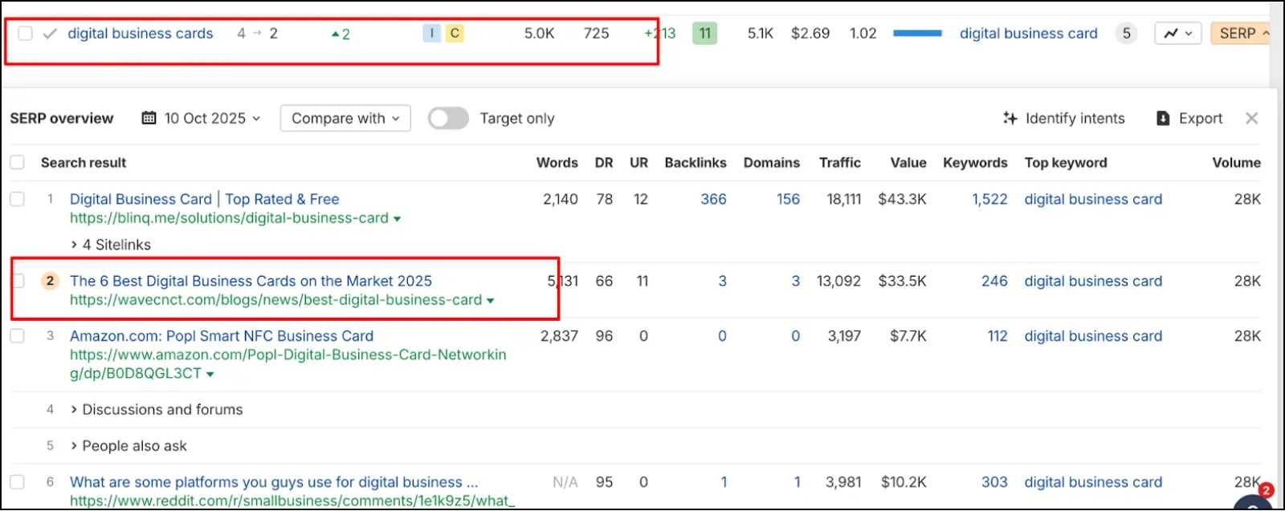This screenshot has height=511, width=1285.
Task: Click 366 backlinks for blinq.me
Action: click(x=713, y=199)
